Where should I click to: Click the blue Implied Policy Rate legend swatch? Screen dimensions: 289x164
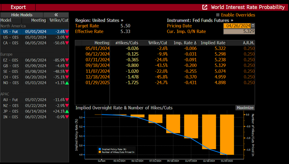100,149
